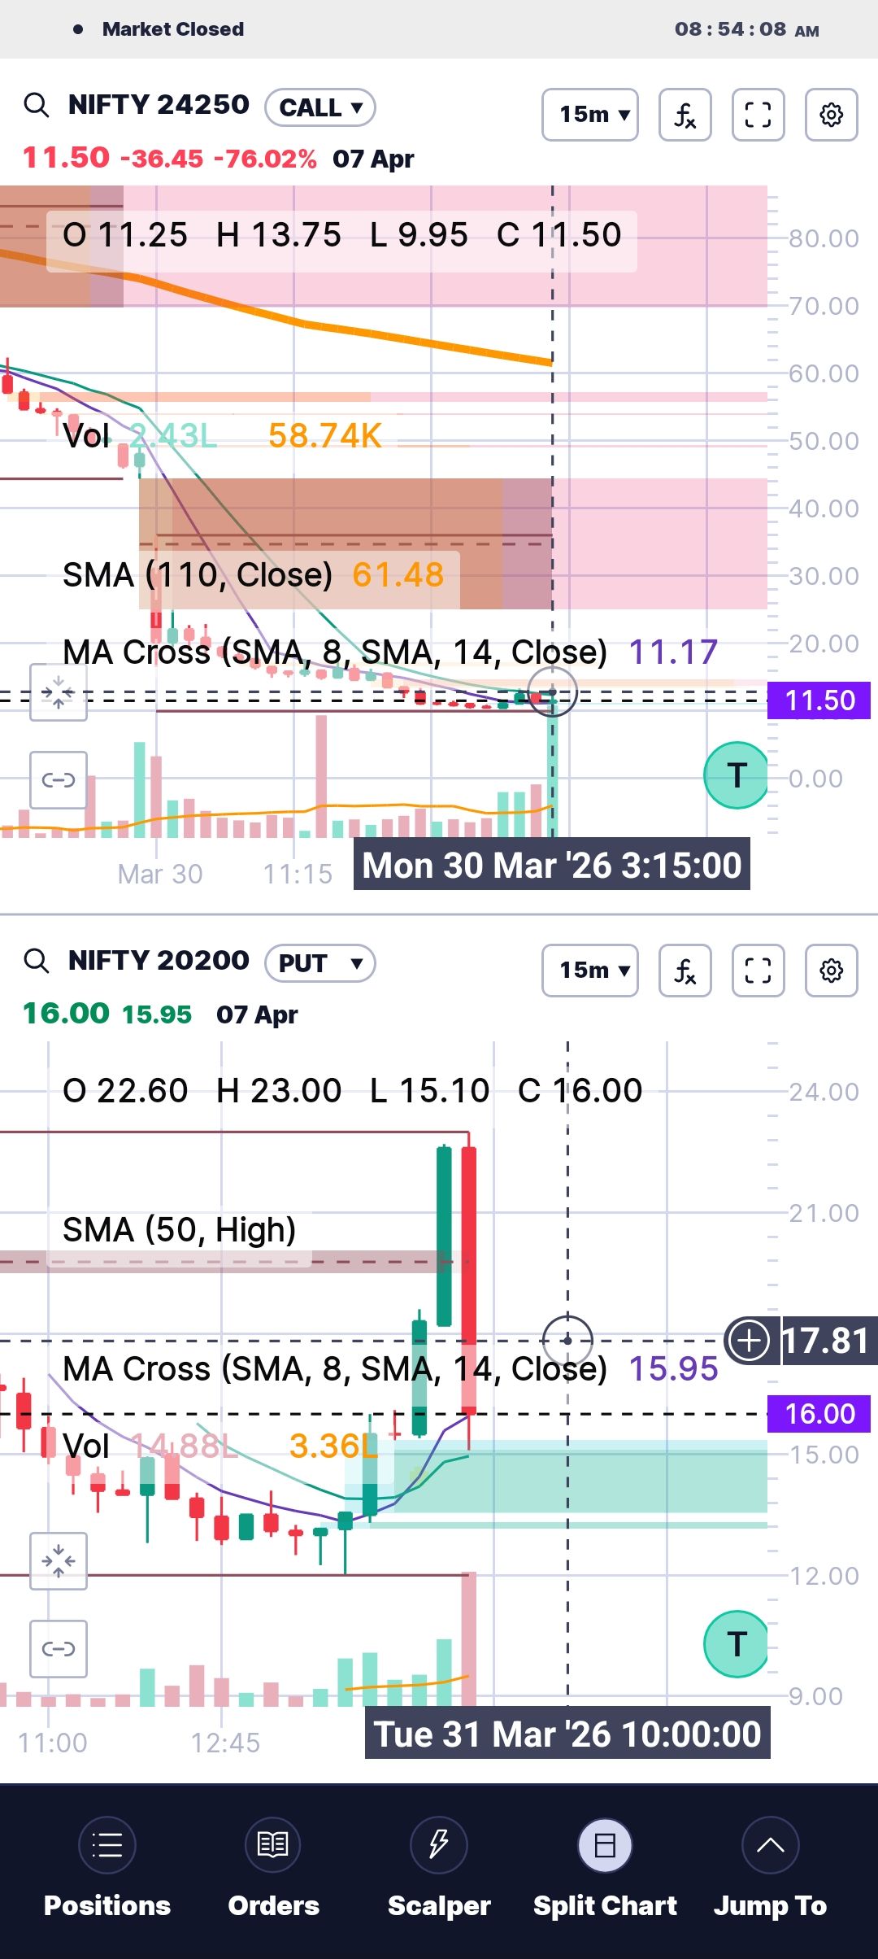Click the plus marker at 17.81 price
Image resolution: width=878 pixels, height=1959 pixels.
coord(749,1340)
